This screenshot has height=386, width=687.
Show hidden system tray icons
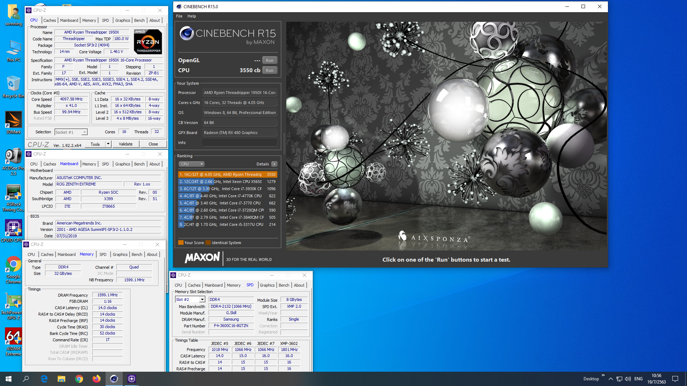point(611,379)
